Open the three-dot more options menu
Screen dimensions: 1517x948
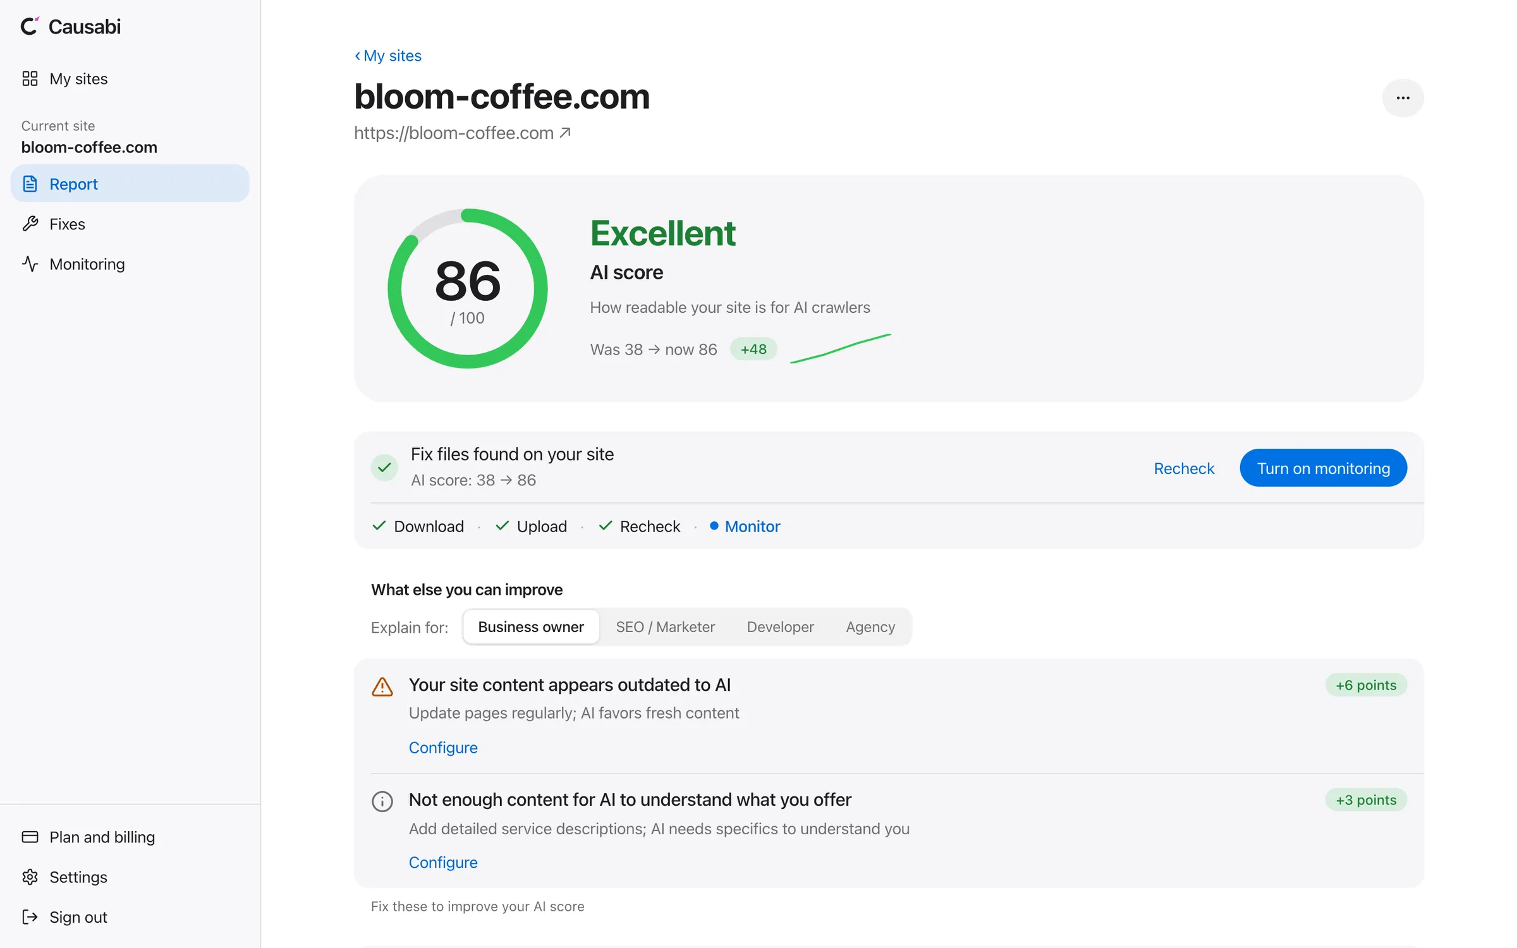pos(1403,98)
